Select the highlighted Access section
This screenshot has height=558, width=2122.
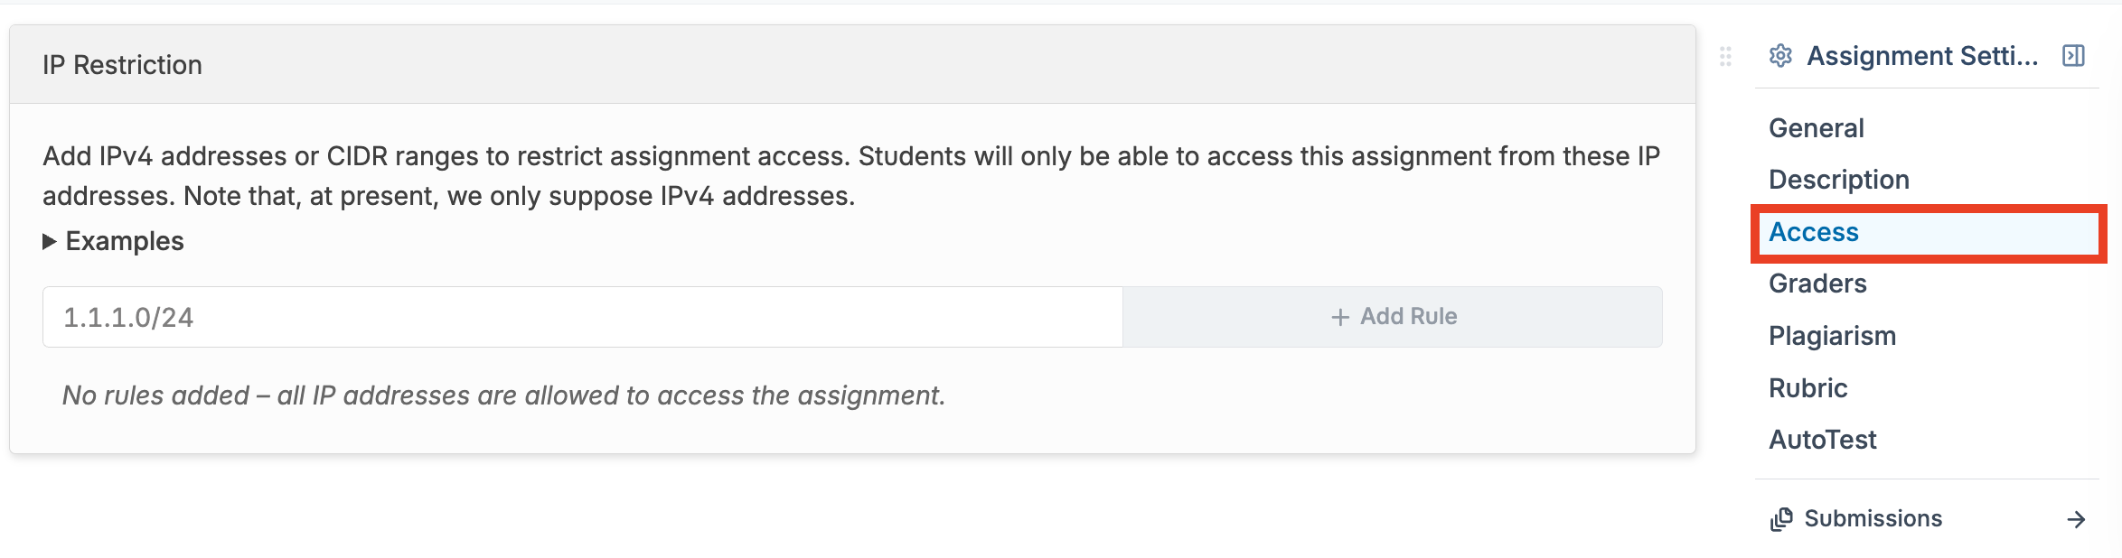tap(1813, 233)
